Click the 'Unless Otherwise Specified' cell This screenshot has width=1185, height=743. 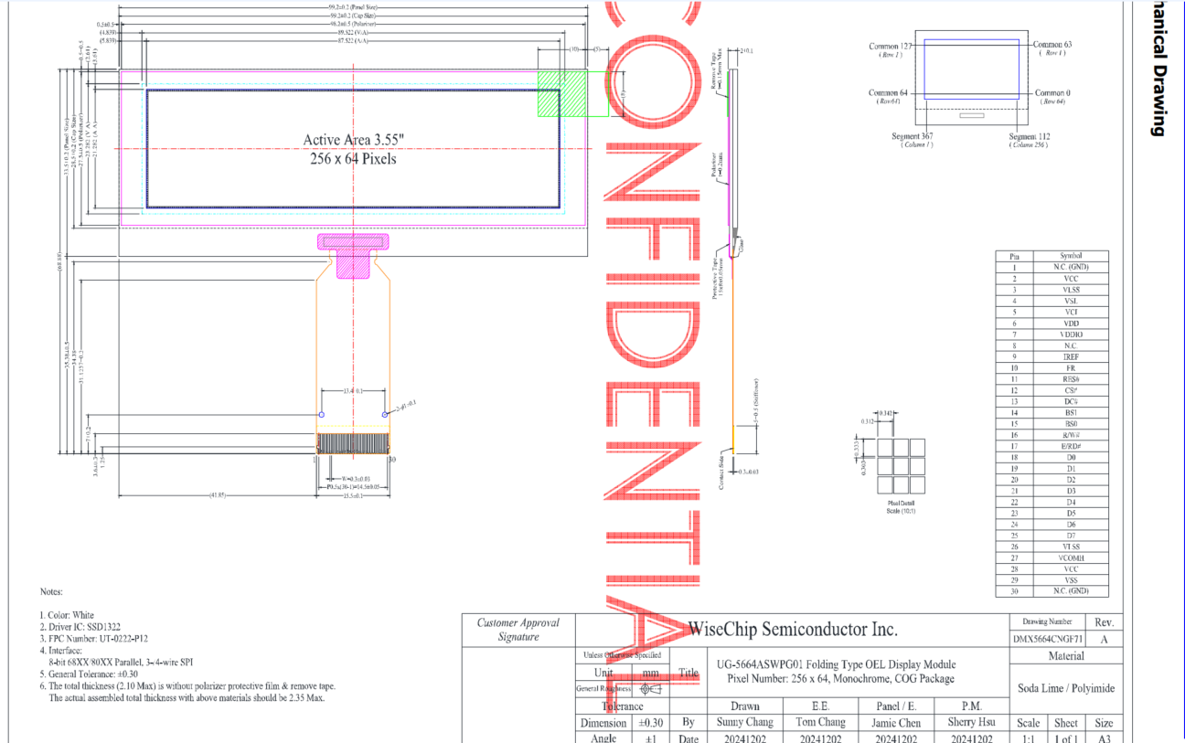(x=622, y=655)
